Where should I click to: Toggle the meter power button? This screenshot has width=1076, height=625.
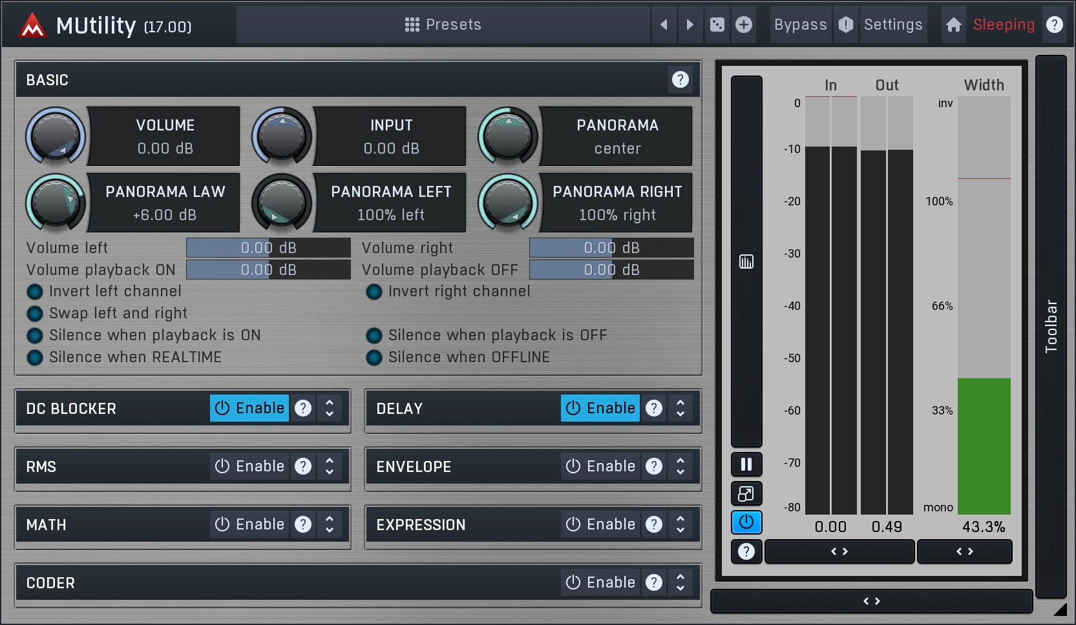pos(746,522)
